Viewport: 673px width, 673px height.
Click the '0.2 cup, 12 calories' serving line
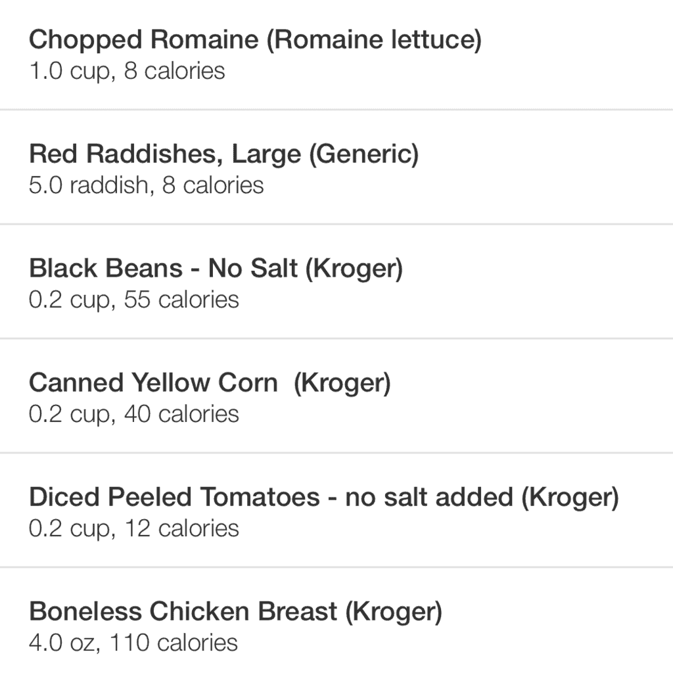click(133, 528)
